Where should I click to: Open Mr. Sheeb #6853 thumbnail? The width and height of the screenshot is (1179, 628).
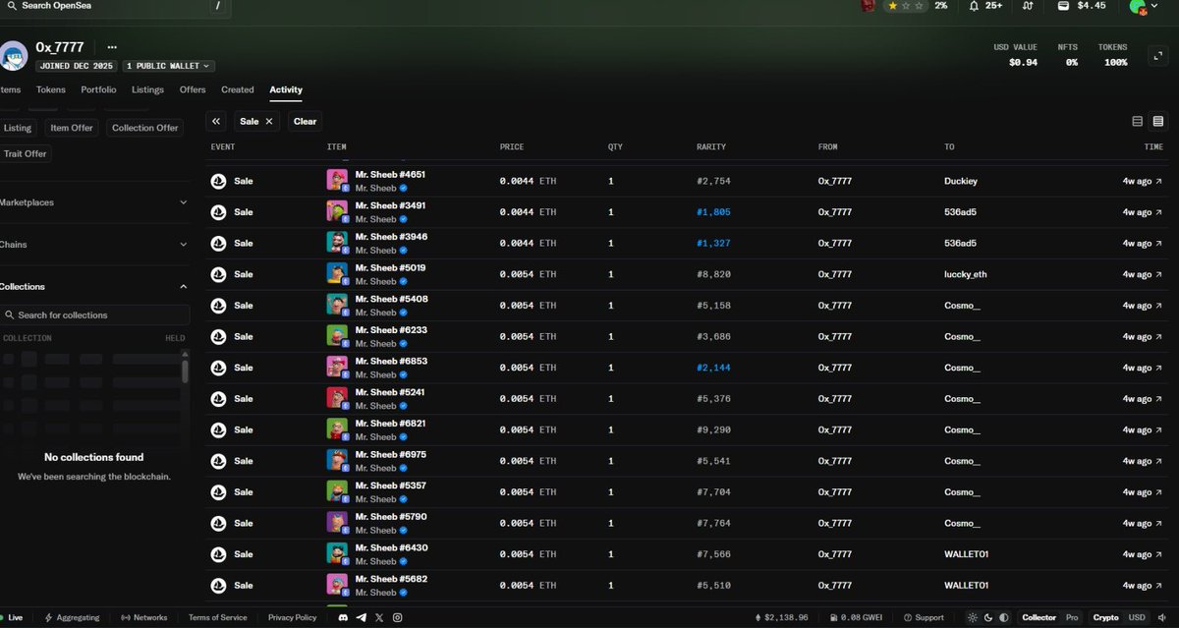tap(337, 367)
